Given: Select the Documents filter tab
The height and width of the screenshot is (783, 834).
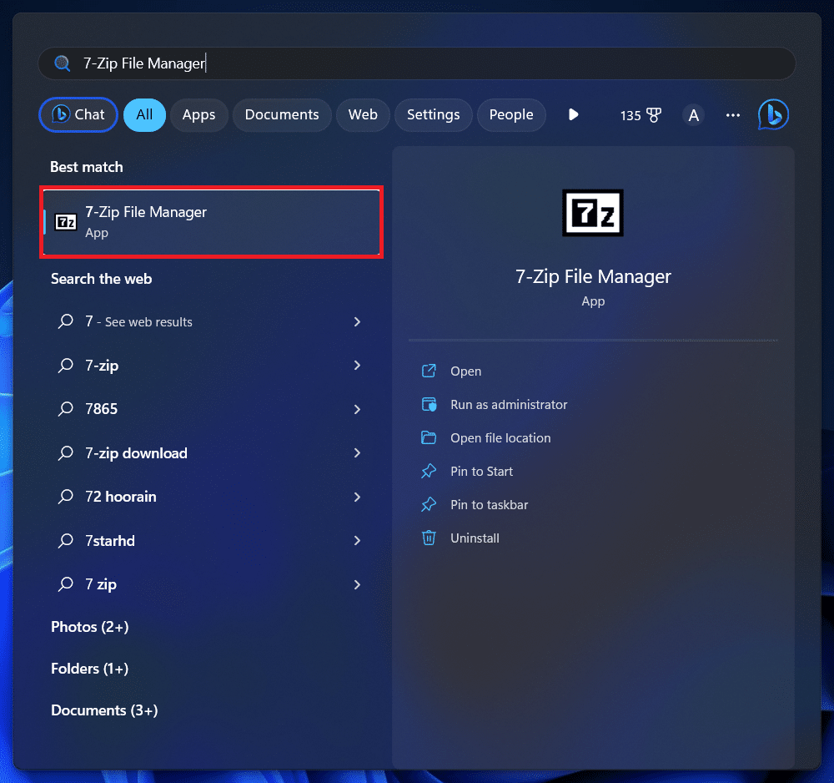Looking at the screenshot, I should [282, 115].
